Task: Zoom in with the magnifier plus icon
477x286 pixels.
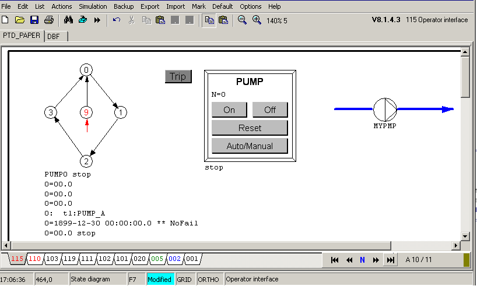Action: click(x=257, y=20)
